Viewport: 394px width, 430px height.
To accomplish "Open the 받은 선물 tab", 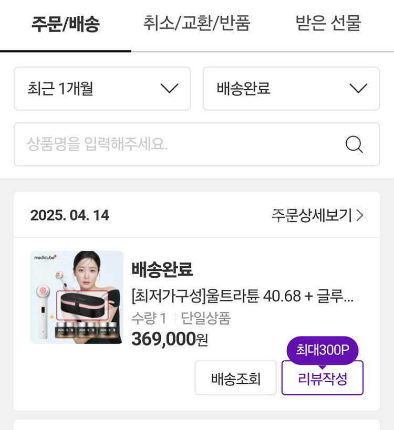I will click(328, 23).
